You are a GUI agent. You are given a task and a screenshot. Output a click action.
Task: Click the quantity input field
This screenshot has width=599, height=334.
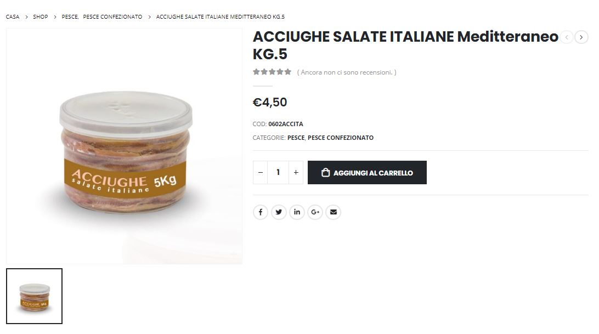tap(278, 172)
